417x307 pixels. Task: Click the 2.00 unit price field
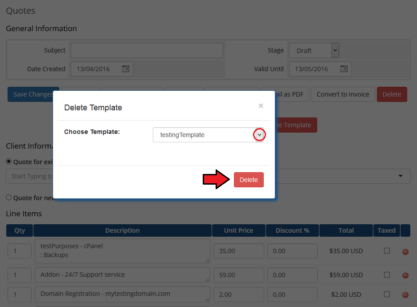[x=238, y=295]
